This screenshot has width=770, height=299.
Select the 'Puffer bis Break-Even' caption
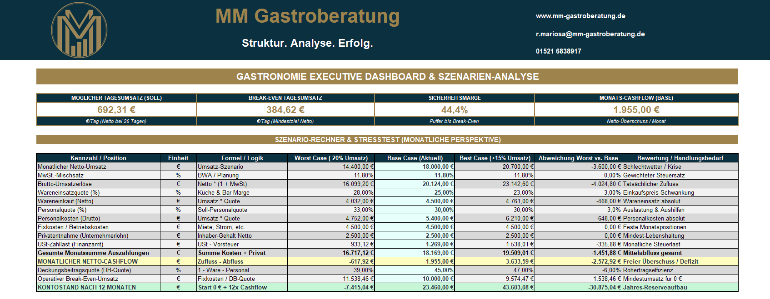(455, 121)
